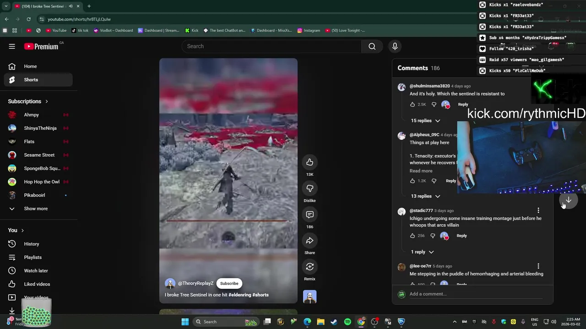Click the #eldenring hashtag
The height and width of the screenshot is (329, 586).
(240, 295)
